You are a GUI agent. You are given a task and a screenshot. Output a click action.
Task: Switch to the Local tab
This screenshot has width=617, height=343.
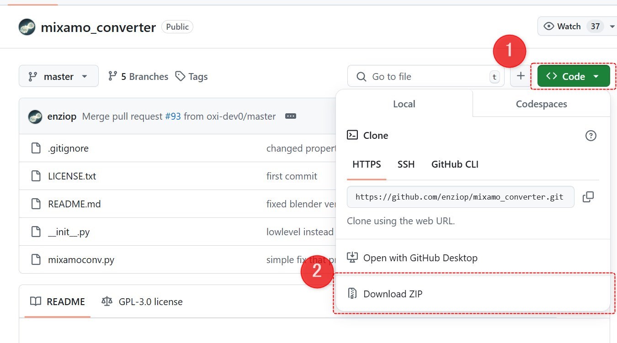(x=404, y=104)
